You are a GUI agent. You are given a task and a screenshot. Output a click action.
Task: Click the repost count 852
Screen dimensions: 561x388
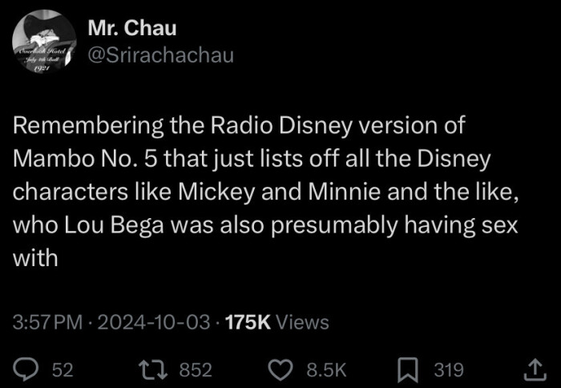click(x=195, y=370)
